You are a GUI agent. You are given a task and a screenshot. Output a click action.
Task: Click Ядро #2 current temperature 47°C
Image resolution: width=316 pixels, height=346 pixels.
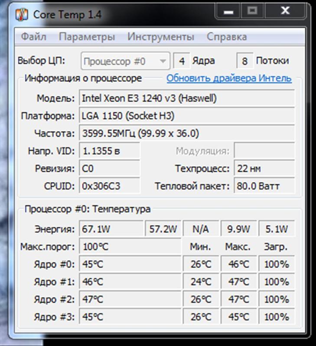[130, 299]
